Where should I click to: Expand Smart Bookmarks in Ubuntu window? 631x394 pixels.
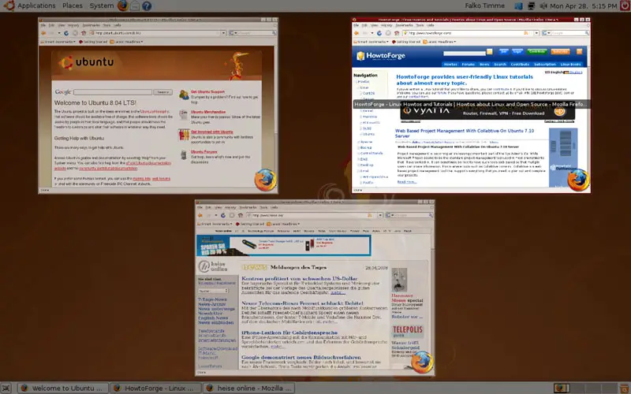click(x=58, y=42)
